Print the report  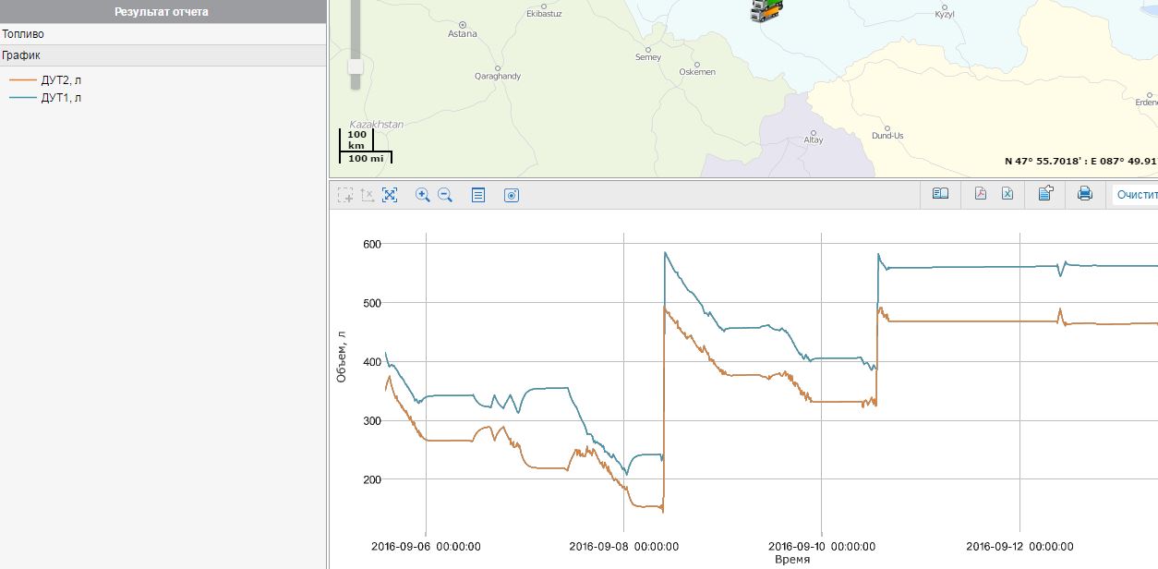[1085, 194]
